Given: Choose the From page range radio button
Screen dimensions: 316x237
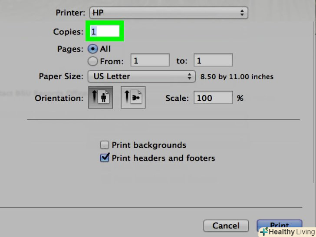Looking at the screenshot, I should 93,61.
